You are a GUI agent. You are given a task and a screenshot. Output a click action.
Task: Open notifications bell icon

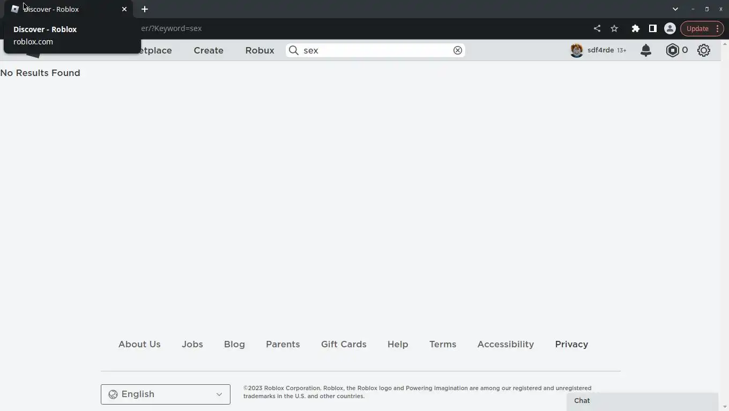pos(646,50)
